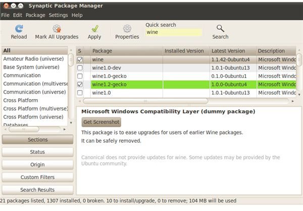Screen dimensions: 303x211
Task: Click Mark All Upgrades icon
Action: point(57,29)
